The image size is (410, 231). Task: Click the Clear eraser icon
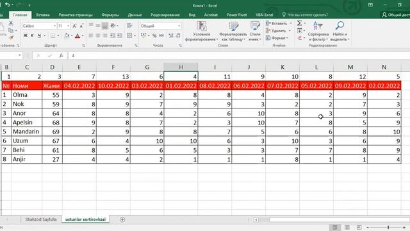coord(300,38)
